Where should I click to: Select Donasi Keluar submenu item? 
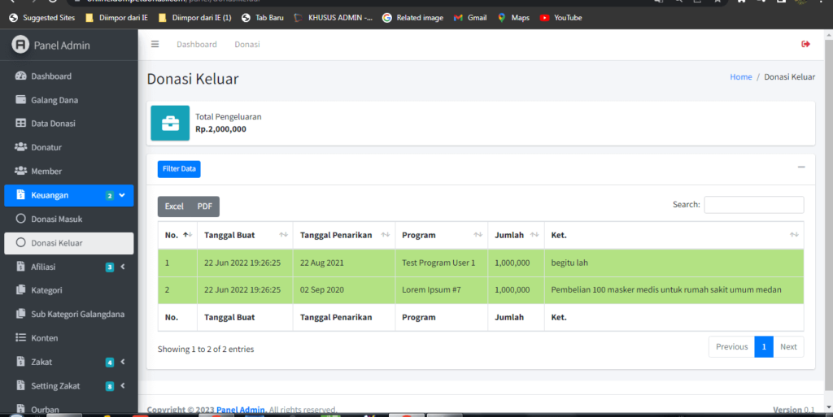(x=56, y=243)
